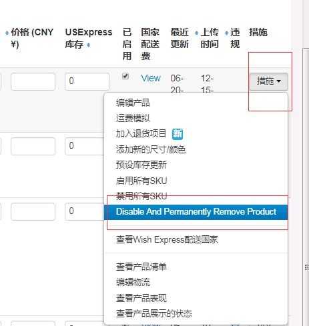The width and height of the screenshot is (309, 326).
Task: Click the 最近更新 column header
Action: coord(180,38)
